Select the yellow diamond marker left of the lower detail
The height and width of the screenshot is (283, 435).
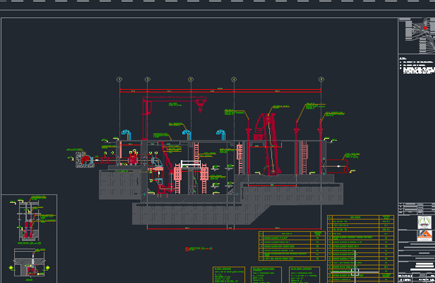tap(11, 268)
